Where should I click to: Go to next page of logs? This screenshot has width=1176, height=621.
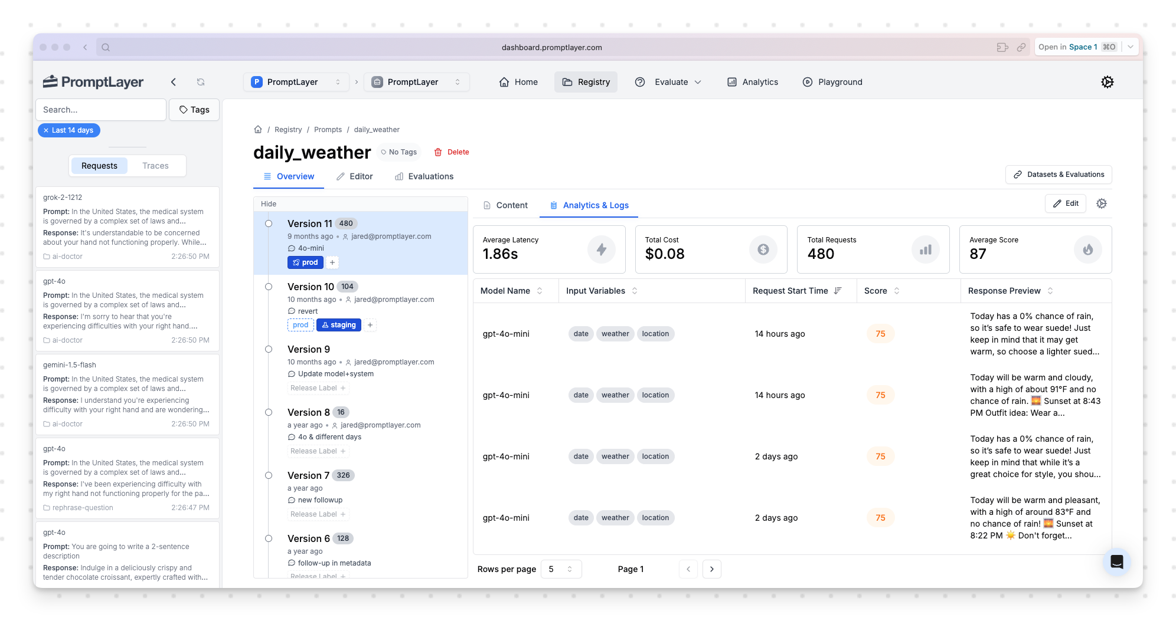click(x=712, y=569)
